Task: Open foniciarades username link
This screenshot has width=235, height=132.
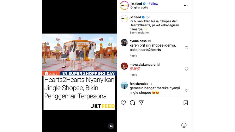Action: point(139,84)
